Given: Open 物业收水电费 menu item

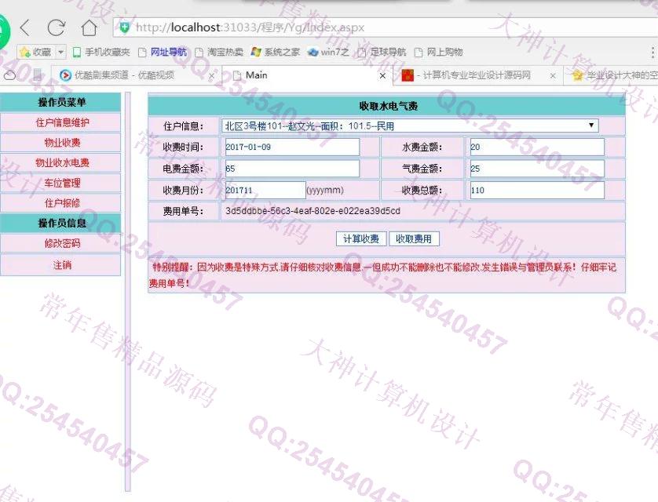Looking at the screenshot, I should [62, 162].
